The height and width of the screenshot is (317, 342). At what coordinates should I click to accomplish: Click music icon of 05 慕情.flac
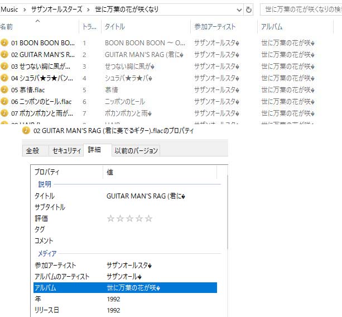pyautogui.click(x=4, y=89)
